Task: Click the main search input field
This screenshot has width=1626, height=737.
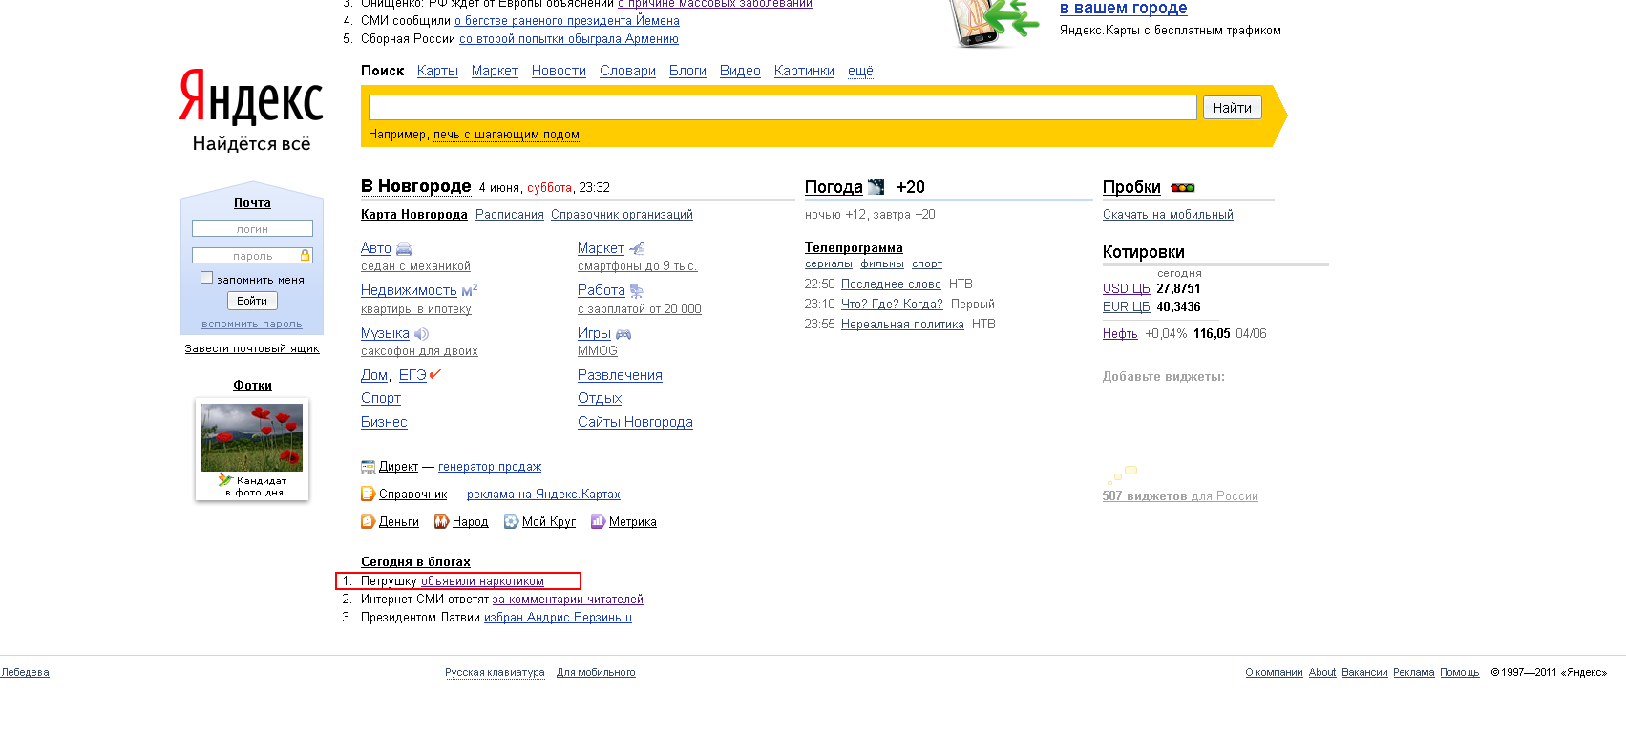Action: [782, 108]
